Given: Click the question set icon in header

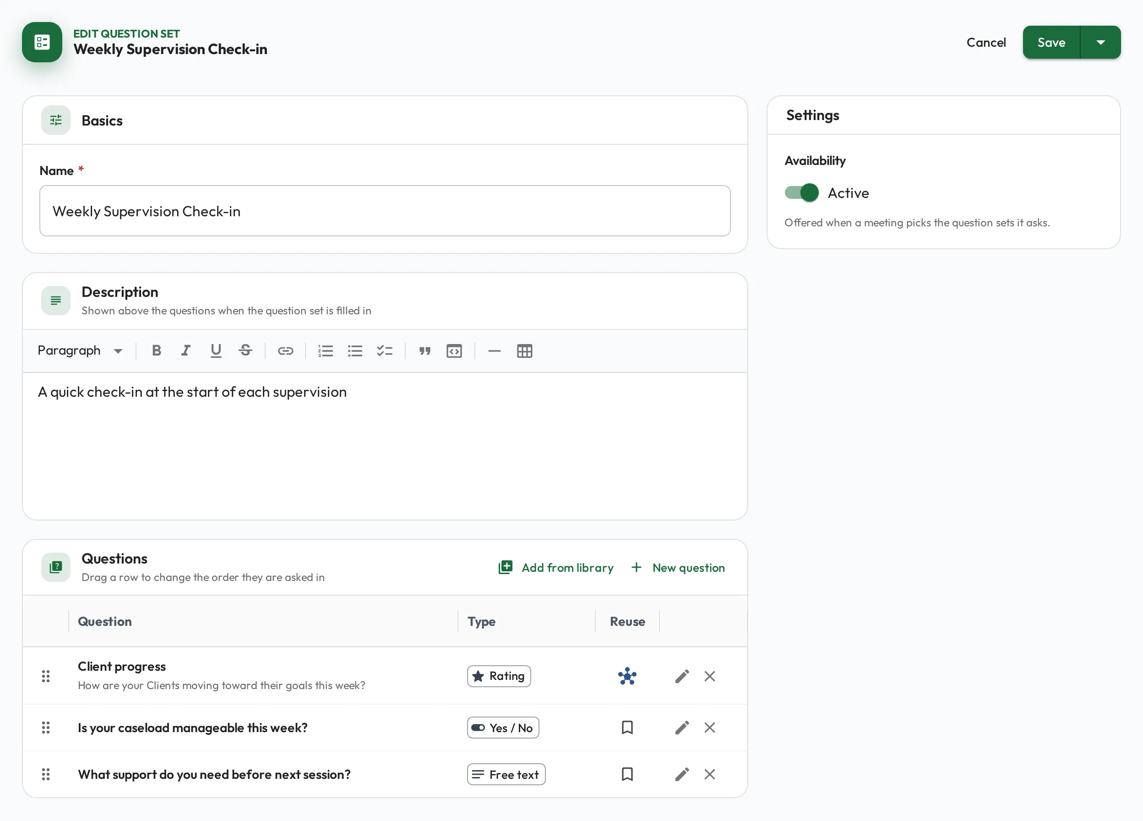Looking at the screenshot, I should coord(42,42).
